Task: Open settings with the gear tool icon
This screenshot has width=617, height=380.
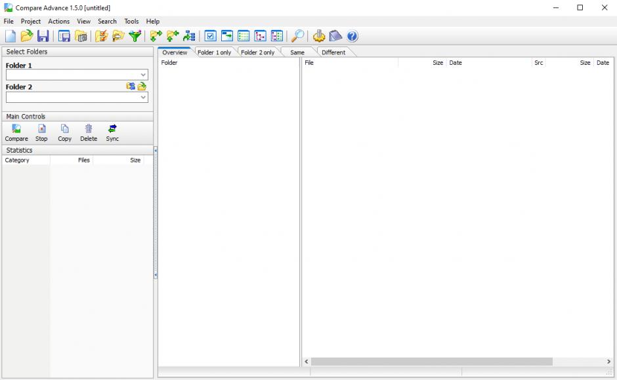Action: pos(319,36)
